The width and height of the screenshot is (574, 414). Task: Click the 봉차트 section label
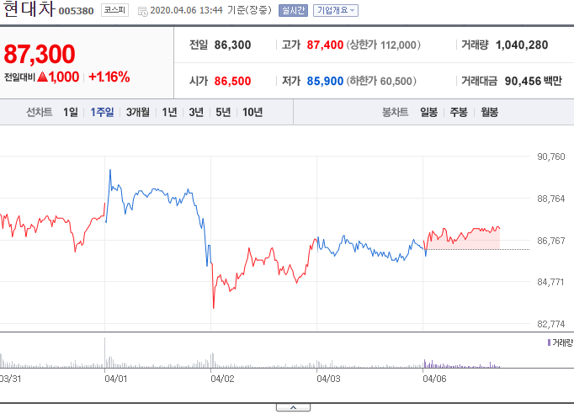pyautogui.click(x=395, y=112)
